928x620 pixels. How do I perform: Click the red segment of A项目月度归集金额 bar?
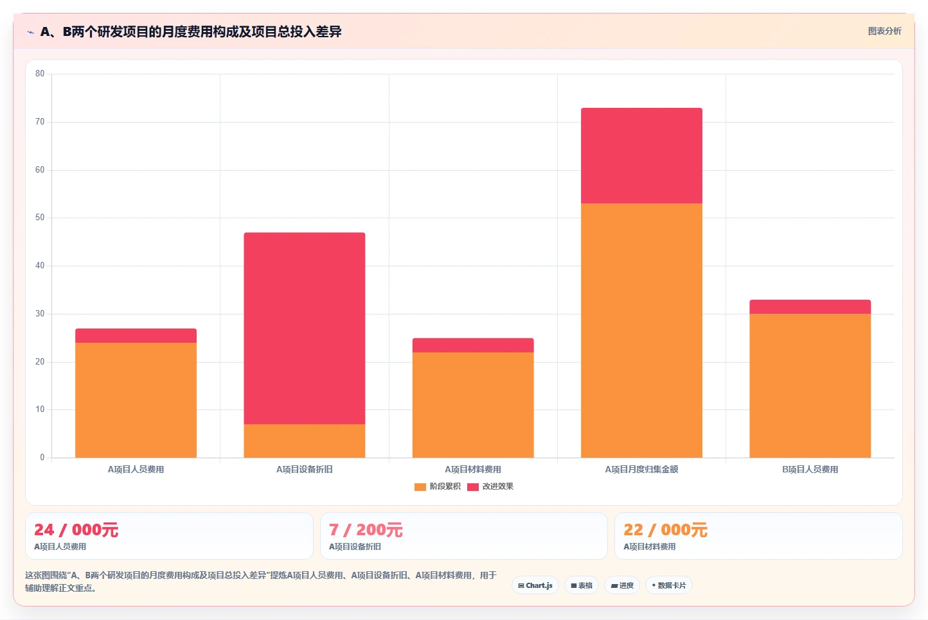[641, 155]
